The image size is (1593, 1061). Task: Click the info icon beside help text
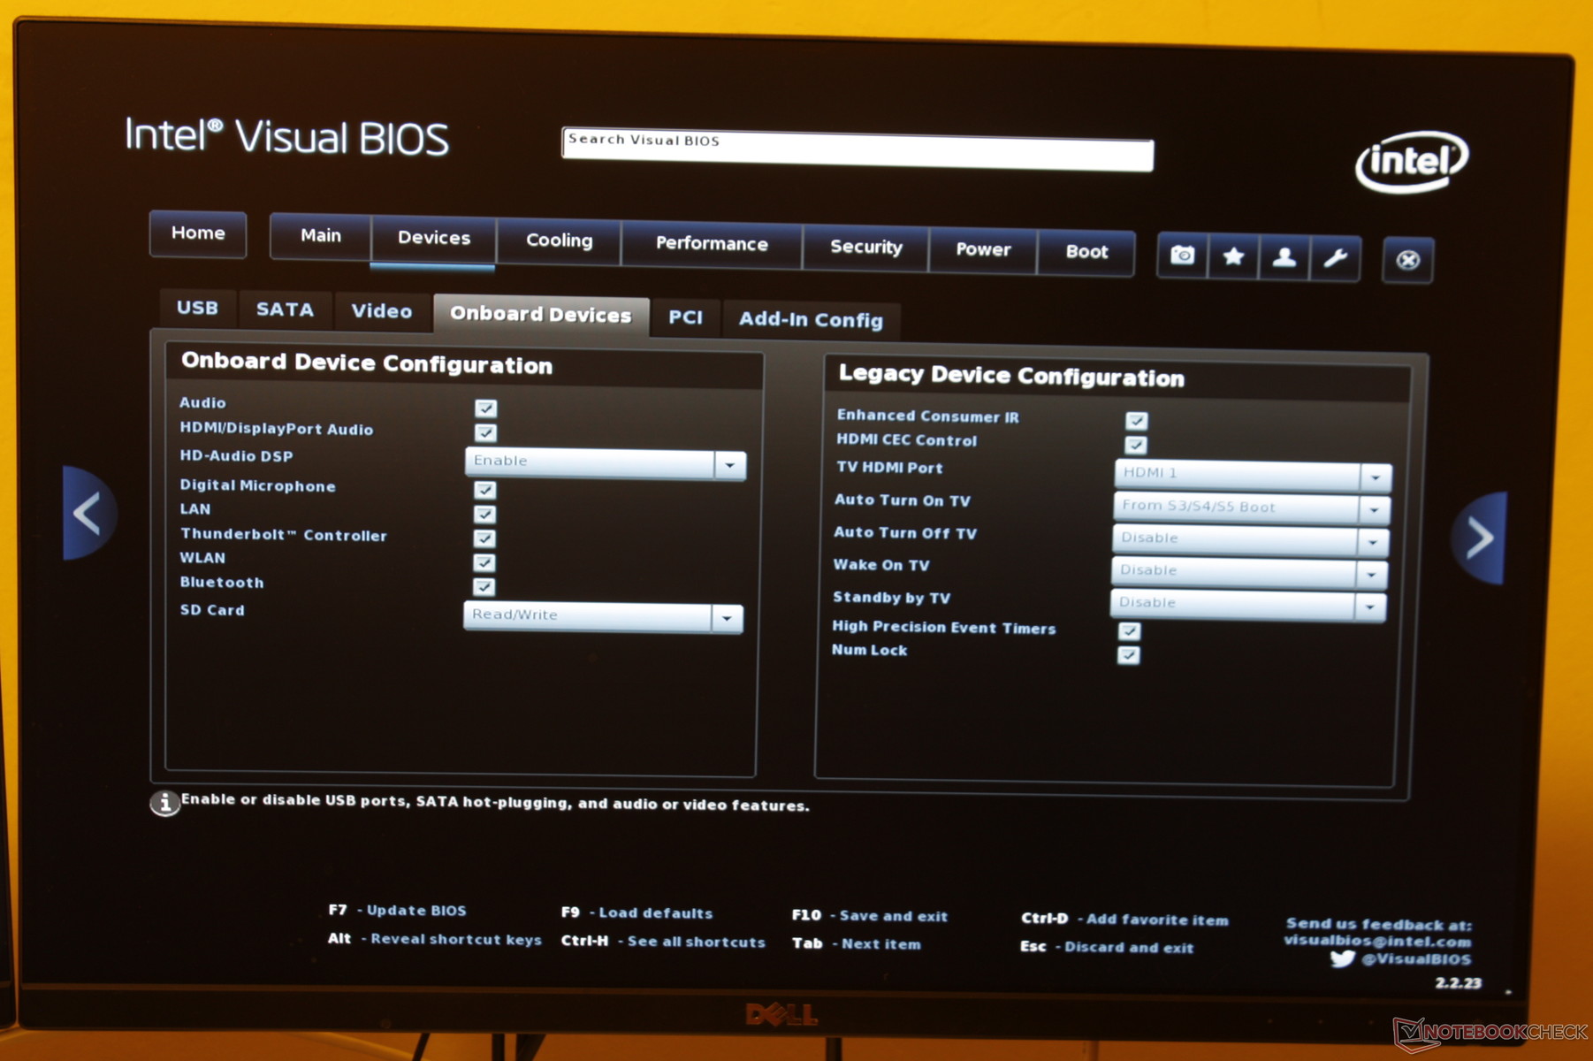pyautogui.click(x=164, y=803)
